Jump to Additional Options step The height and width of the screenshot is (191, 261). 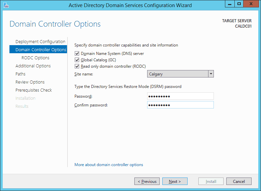33,66
